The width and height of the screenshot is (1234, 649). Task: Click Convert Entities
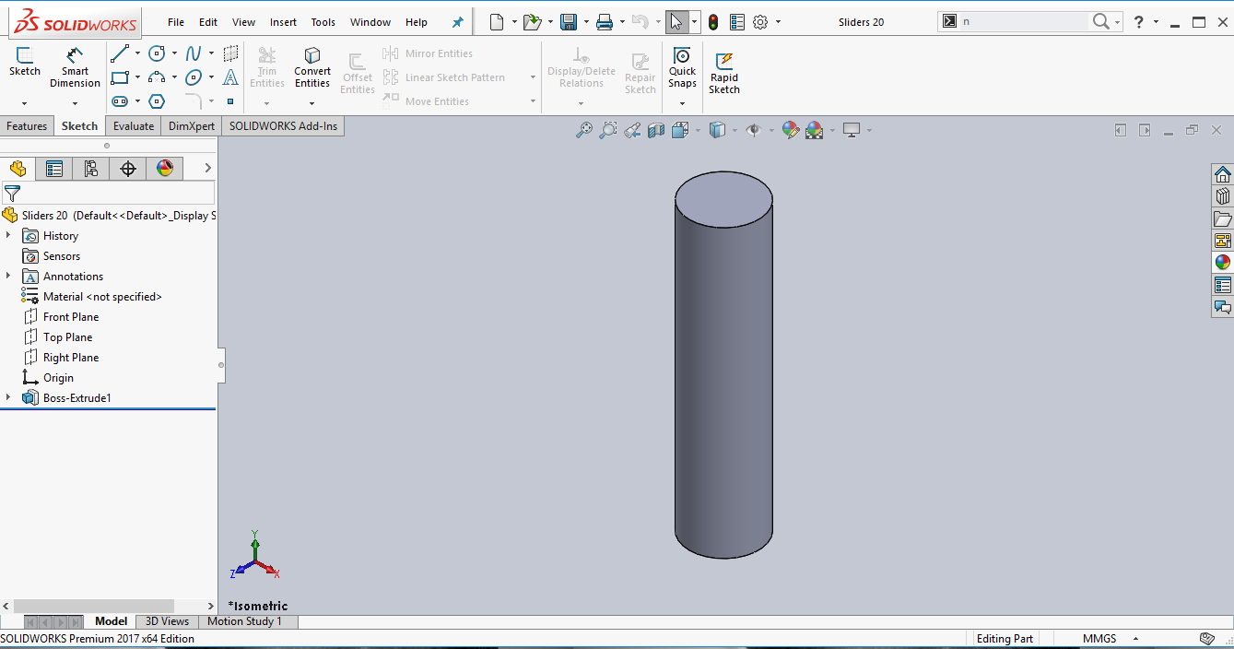312,67
